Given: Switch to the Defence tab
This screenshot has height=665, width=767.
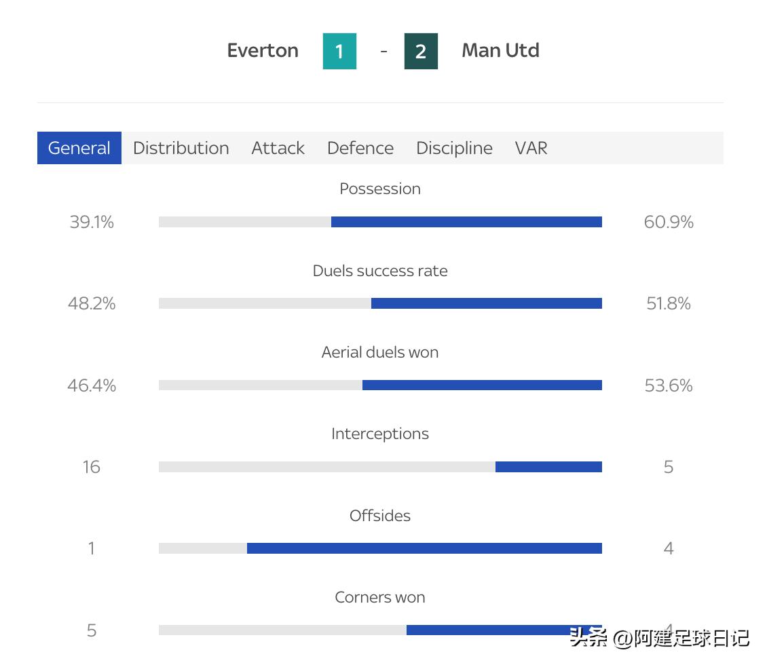Looking at the screenshot, I should 360,148.
